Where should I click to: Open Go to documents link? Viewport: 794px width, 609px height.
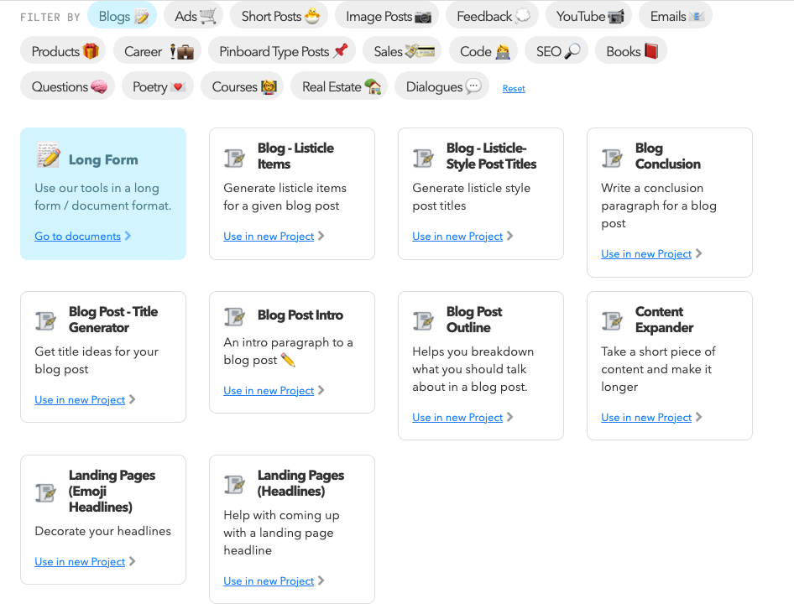77,237
